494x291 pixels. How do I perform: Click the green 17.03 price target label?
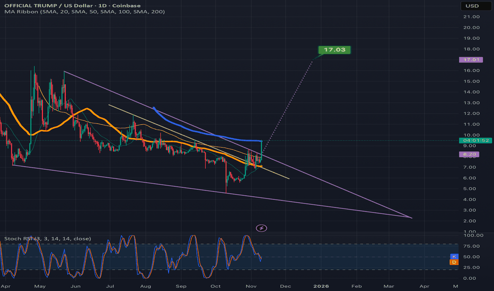(334, 50)
